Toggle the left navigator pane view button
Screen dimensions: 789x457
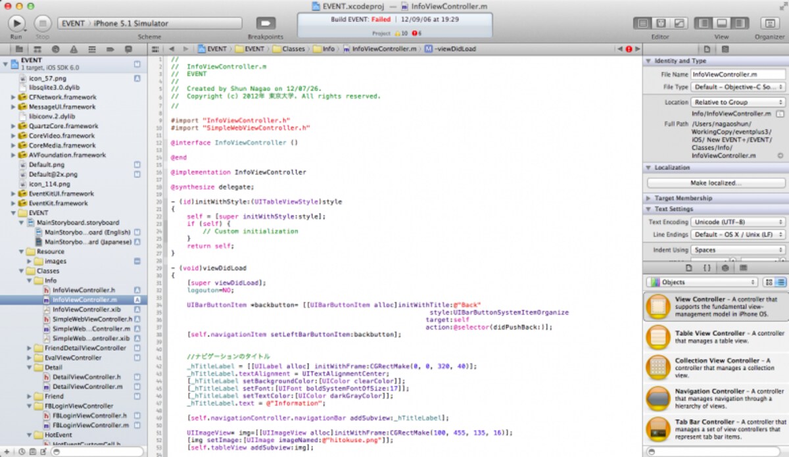tap(704, 23)
